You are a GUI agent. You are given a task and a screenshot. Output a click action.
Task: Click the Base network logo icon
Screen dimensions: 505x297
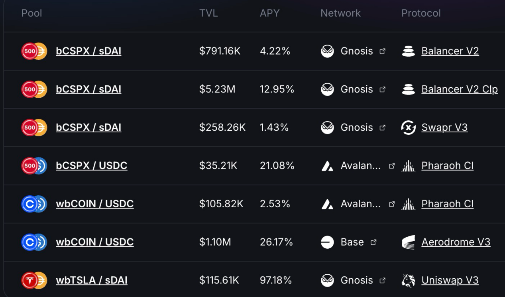pos(327,242)
